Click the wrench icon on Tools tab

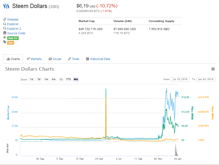click(69, 59)
